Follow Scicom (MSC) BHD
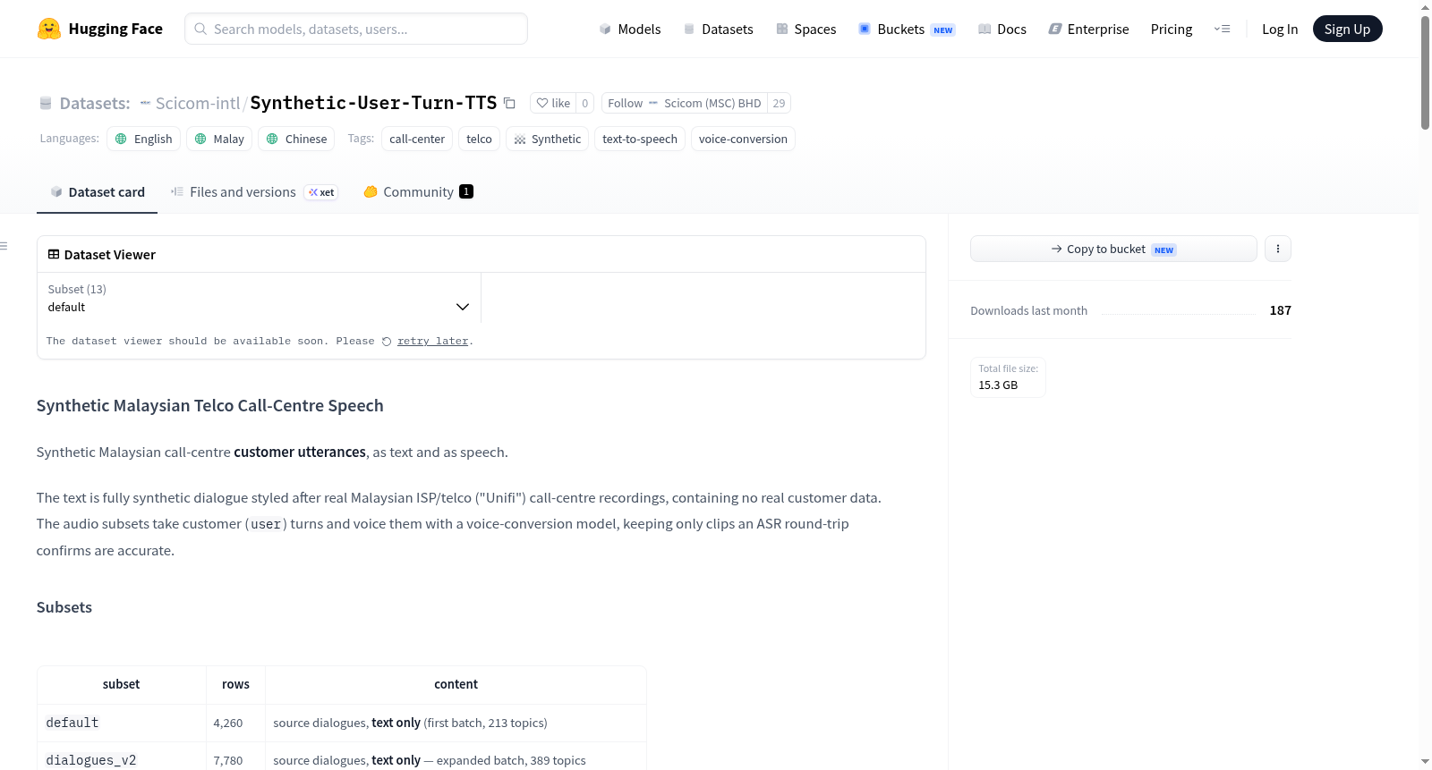Viewport: 1432px width, 770px height. coord(685,103)
